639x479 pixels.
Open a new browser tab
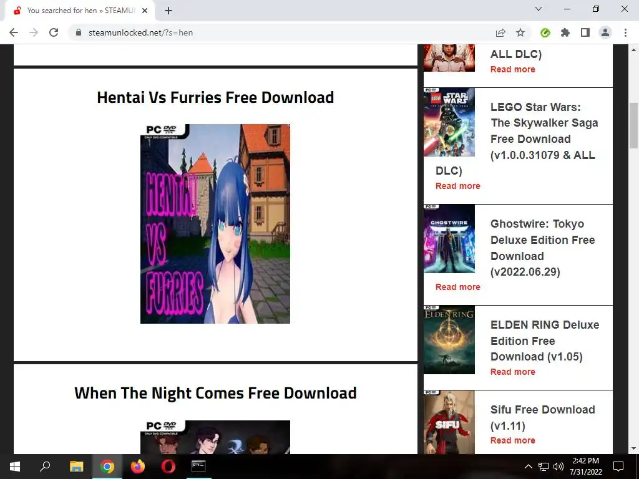[x=168, y=11]
